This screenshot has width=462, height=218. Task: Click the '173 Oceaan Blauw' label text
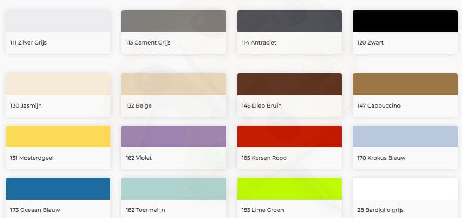pyautogui.click(x=35, y=210)
